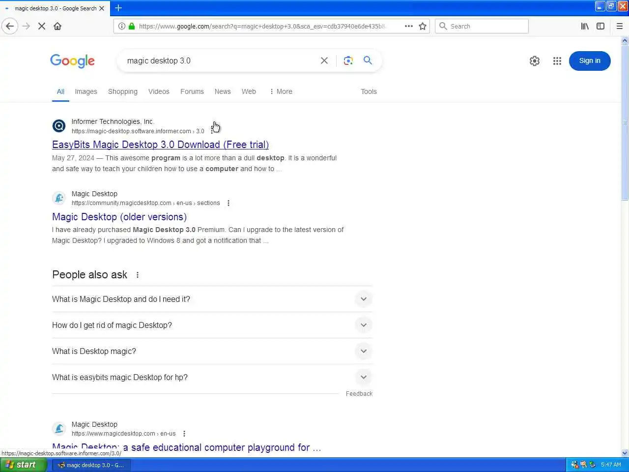Search by image with Google Lens
Image resolution: width=629 pixels, height=472 pixels.
tap(348, 60)
